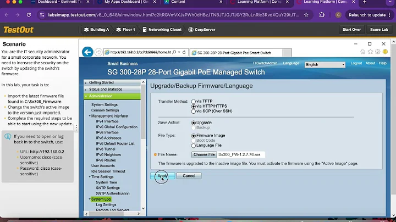The height and width of the screenshot is (222, 396).
Task: Click the greyed forward arrow in simulated browser
Action: click(x=98, y=52)
